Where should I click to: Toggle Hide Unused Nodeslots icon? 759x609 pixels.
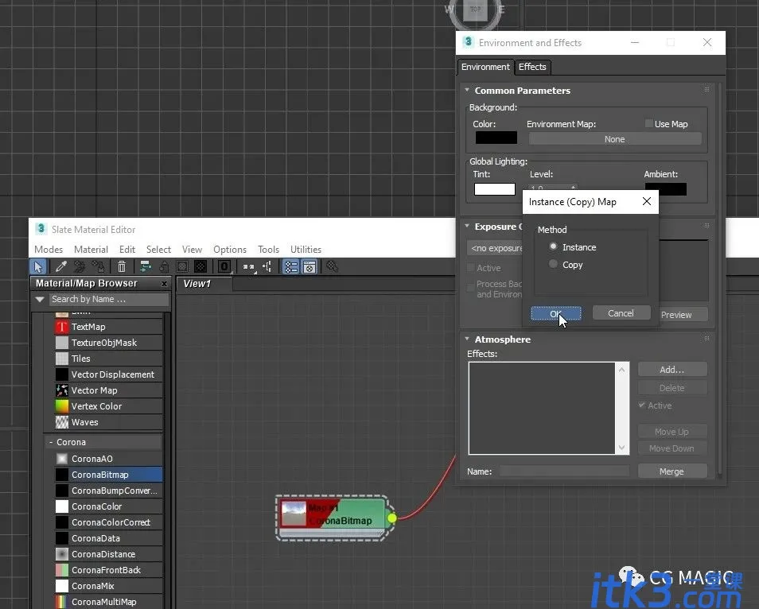pyautogui.click(x=164, y=266)
